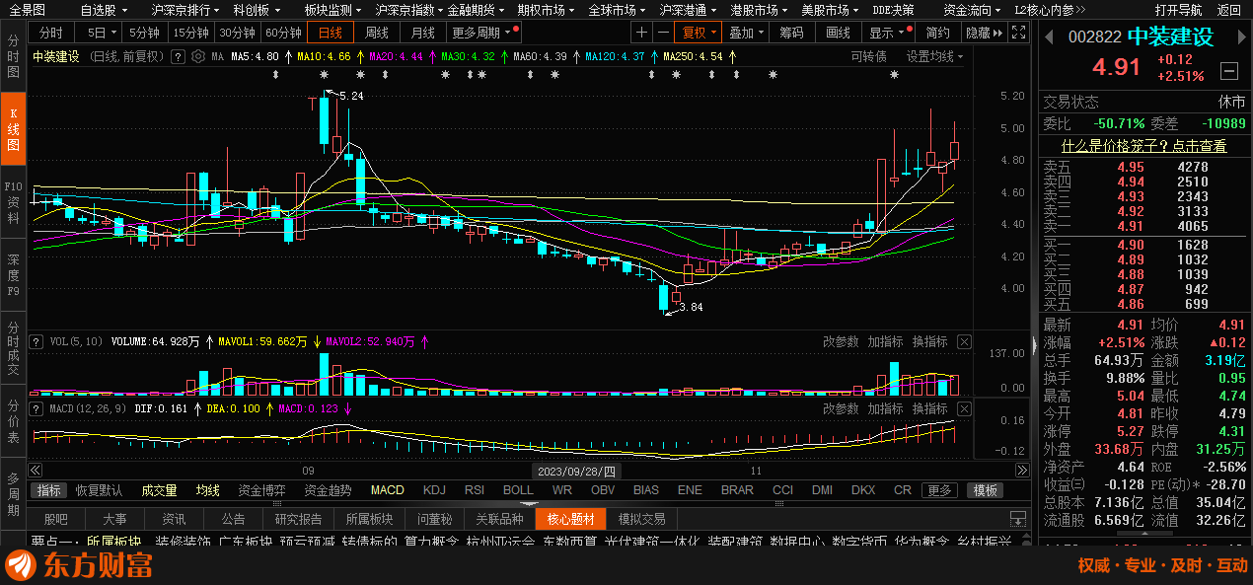
Task: Open the 科创板 dropdown menu
Action: point(256,10)
